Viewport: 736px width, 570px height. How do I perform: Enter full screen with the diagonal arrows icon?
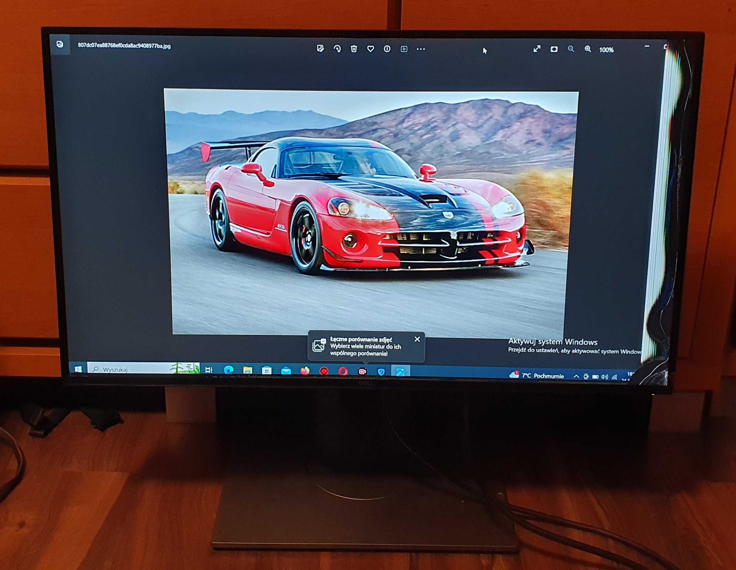537,49
